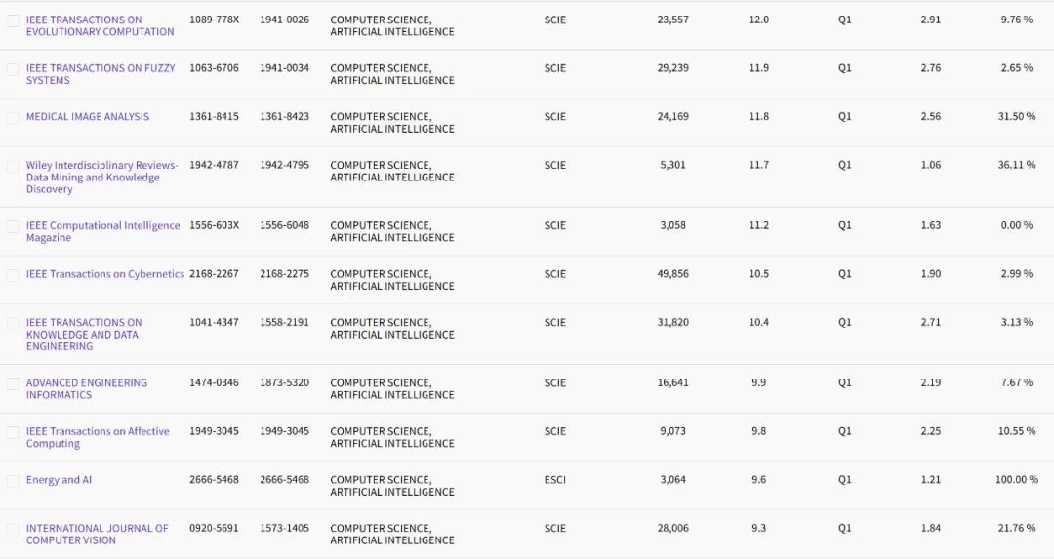This screenshot has width=1054, height=559.
Task: Go to IEEE Transactions on Cybernetics
Action: 104,274
